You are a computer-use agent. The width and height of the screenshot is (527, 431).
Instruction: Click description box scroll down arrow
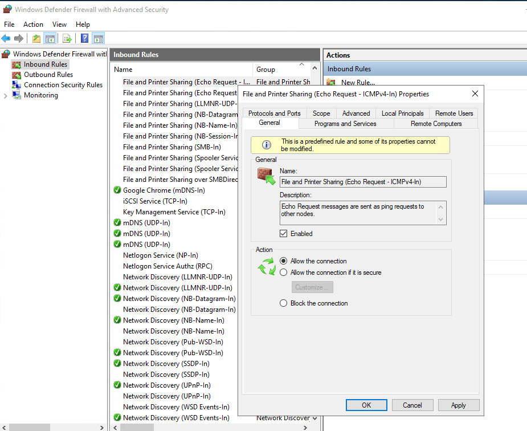point(440,219)
